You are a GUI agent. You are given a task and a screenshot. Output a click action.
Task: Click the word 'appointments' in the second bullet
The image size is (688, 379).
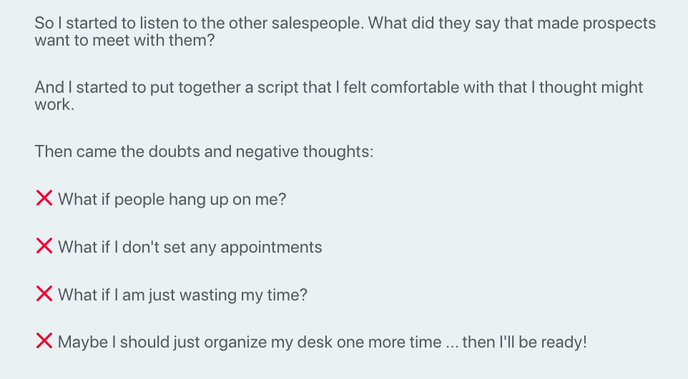click(271, 247)
